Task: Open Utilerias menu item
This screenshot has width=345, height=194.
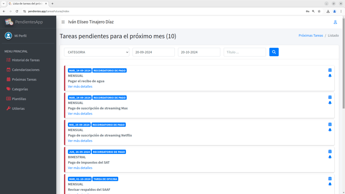Action: 18,108
